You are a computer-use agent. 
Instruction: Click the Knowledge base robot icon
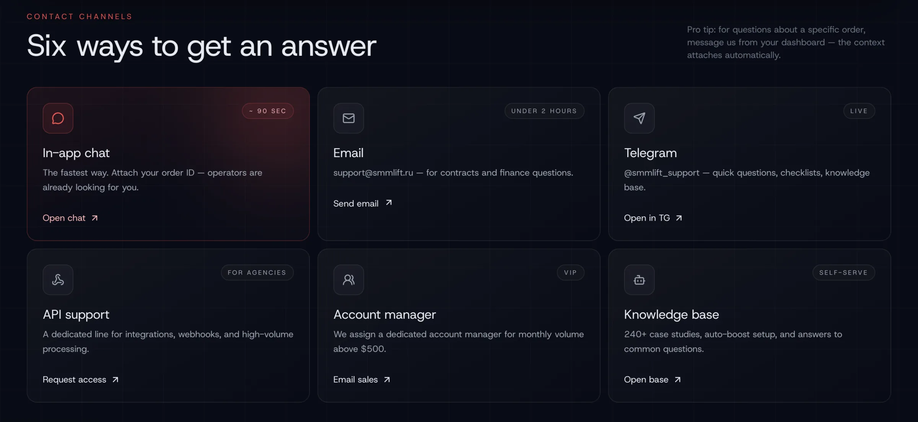point(639,280)
